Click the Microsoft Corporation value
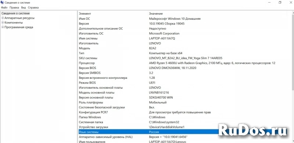 click(164, 33)
